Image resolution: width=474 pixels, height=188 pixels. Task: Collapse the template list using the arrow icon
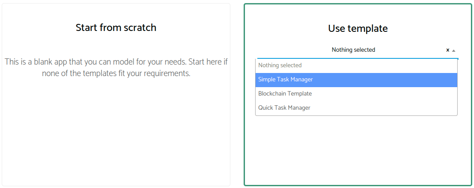coord(454,50)
